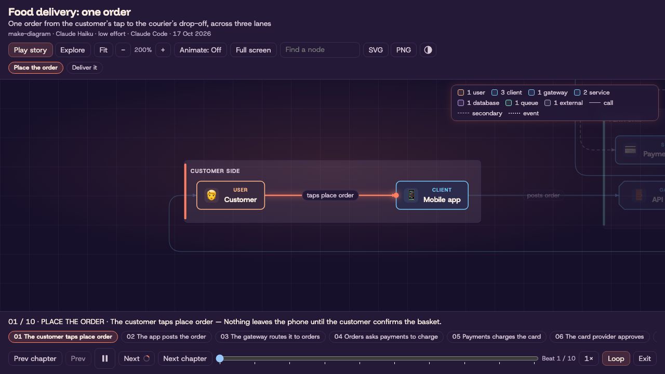Switch to Explore mode

tap(73, 50)
